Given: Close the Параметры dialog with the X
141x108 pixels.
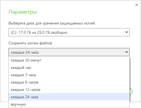Looking at the screenshot, I should click(137, 5).
